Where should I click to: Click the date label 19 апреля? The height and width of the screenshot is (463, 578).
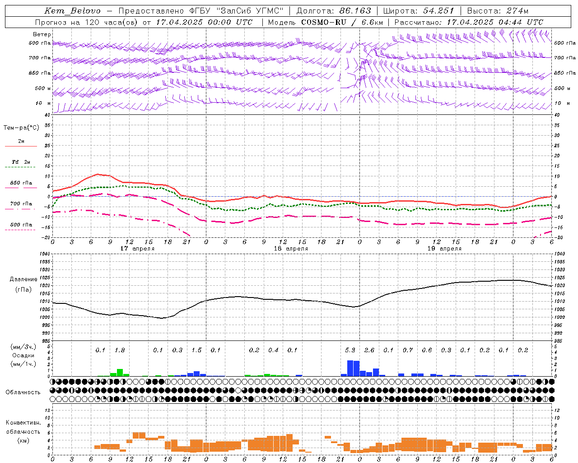coord(444,249)
